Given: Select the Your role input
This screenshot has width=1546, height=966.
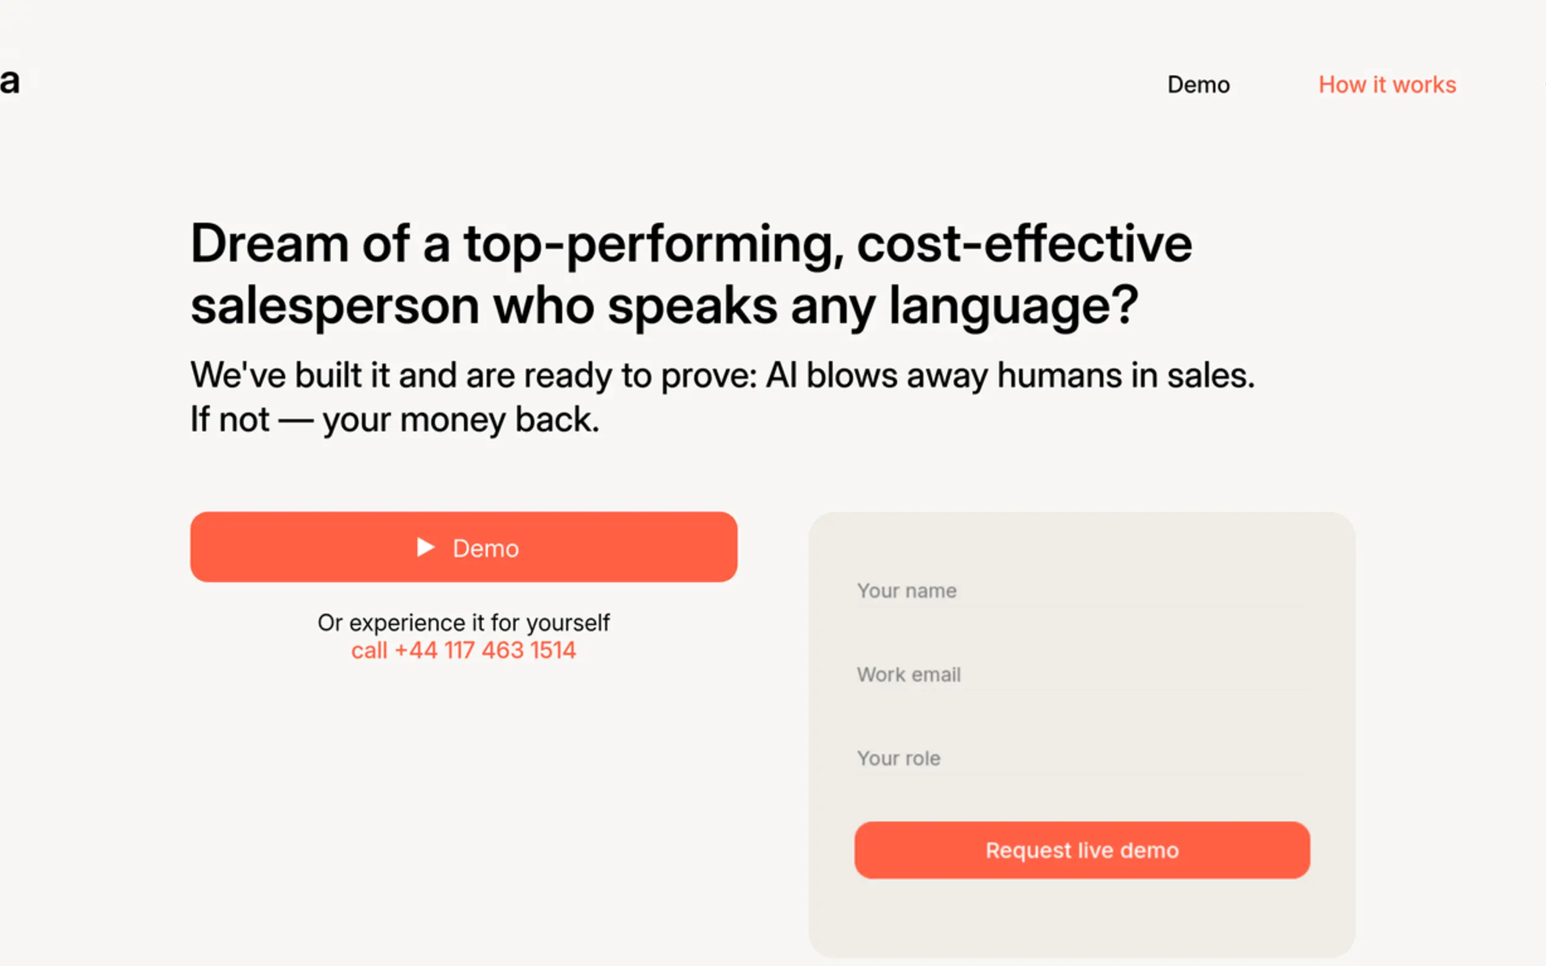Looking at the screenshot, I should [x=1082, y=759].
